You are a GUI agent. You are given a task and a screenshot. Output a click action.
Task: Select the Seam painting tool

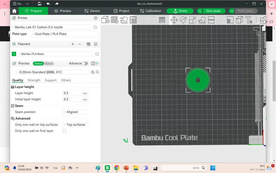pos(239,20)
